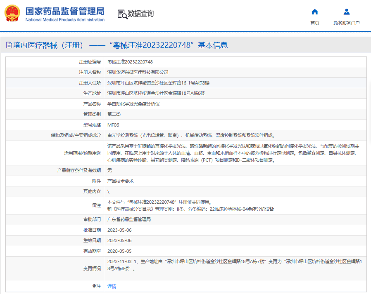This screenshot has width=371, height=294.
Task: Click the 型号规格 label cell
Action: click(x=55, y=125)
